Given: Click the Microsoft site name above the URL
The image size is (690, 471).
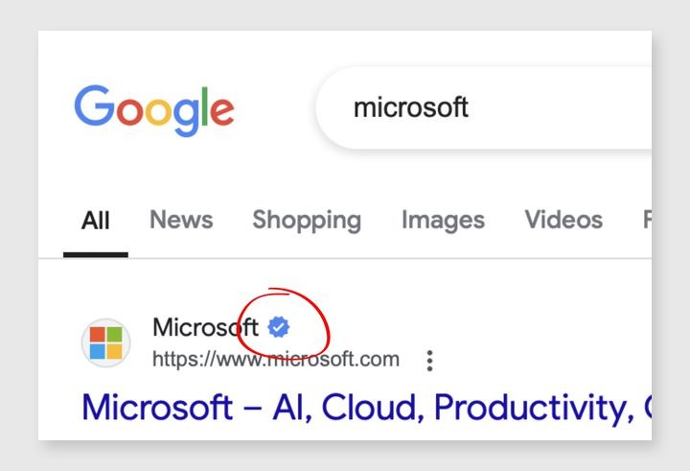Looking at the screenshot, I should [205, 328].
